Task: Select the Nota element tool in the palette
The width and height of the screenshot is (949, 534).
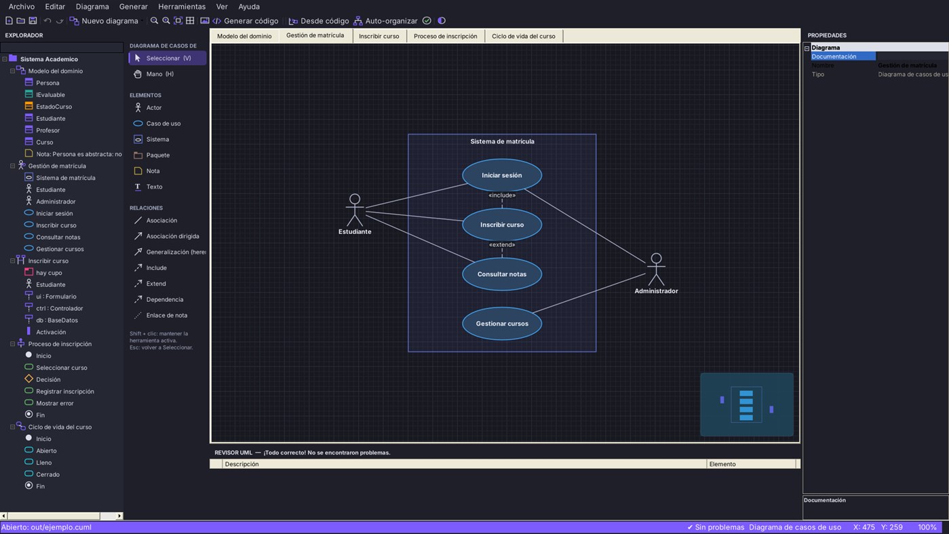Action: [167, 171]
